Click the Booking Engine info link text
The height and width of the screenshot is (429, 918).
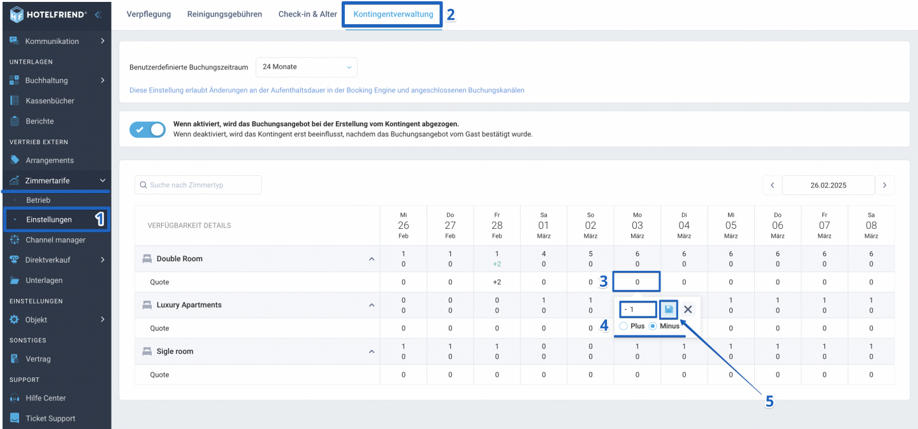326,91
